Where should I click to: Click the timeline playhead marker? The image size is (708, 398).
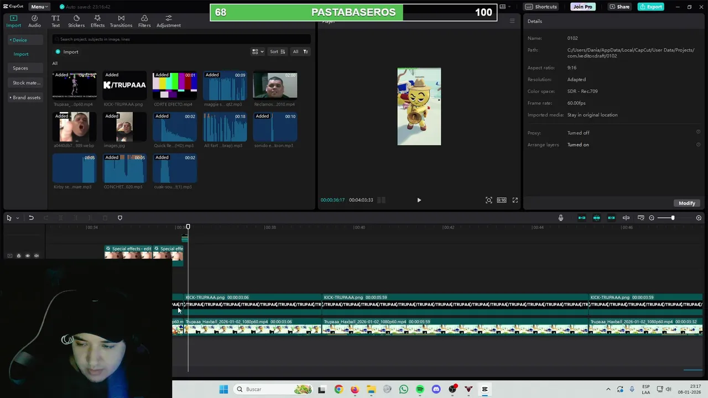188,227
